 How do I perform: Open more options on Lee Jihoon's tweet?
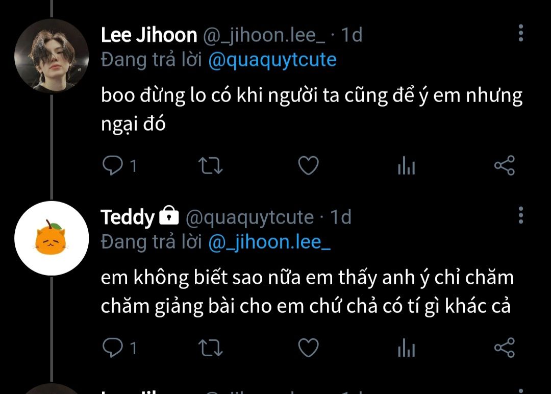click(521, 33)
